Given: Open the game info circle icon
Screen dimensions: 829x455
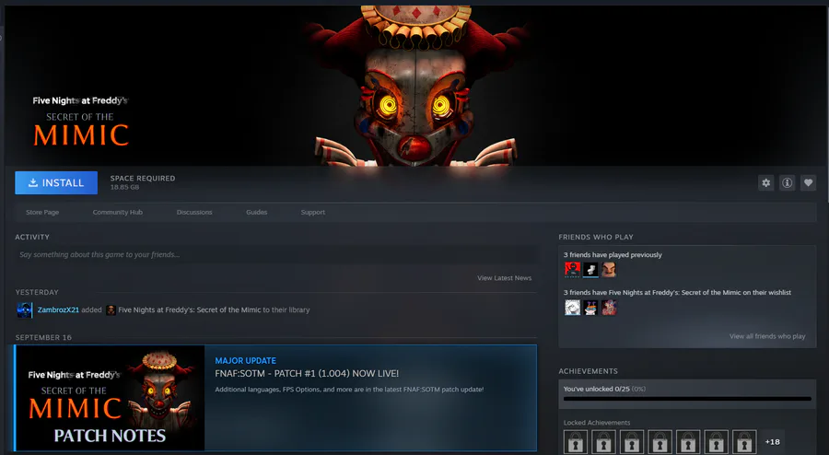Looking at the screenshot, I should click(x=788, y=183).
